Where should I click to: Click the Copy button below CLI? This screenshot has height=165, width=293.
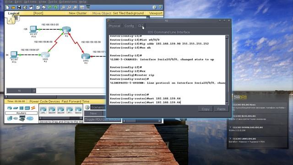click(x=206, y=109)
